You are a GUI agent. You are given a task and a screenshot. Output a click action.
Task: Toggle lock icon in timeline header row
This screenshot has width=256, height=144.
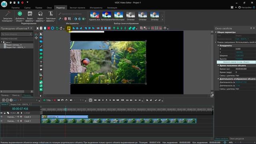tap(5, 113)
